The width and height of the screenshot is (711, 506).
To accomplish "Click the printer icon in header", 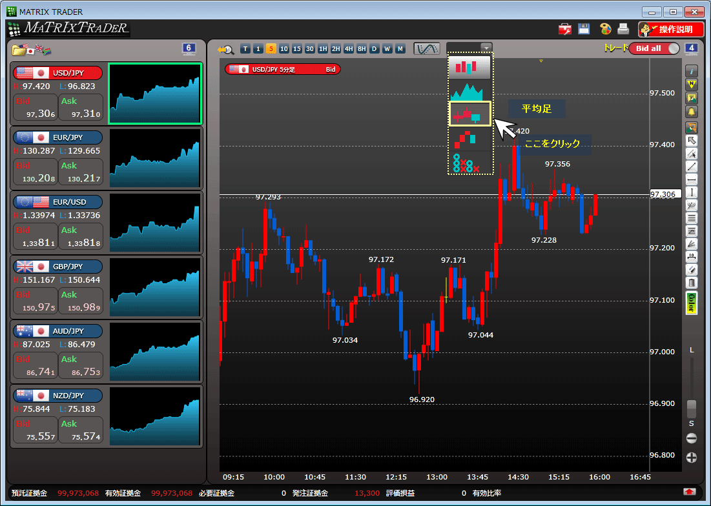I will pos(623,30).
